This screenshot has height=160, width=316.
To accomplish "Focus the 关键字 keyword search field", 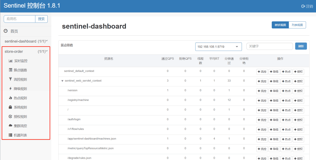I will click(x=269, y=47).
